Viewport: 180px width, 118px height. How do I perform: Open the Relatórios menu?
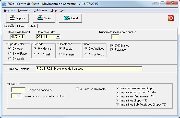pyautogui.click(x=40, y=10)
